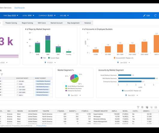Click row icon next to 1001-2000 bucket
Viewport: 159px width, 133px height.
click(17, 89)
